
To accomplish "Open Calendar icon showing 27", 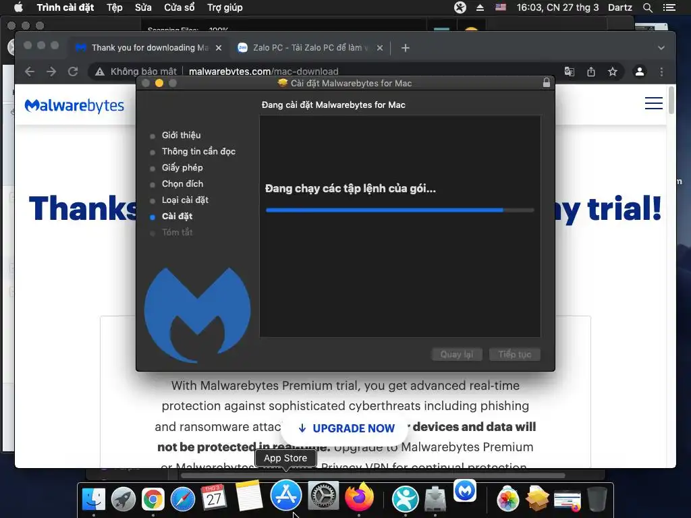I will click(x=214, y=498).
